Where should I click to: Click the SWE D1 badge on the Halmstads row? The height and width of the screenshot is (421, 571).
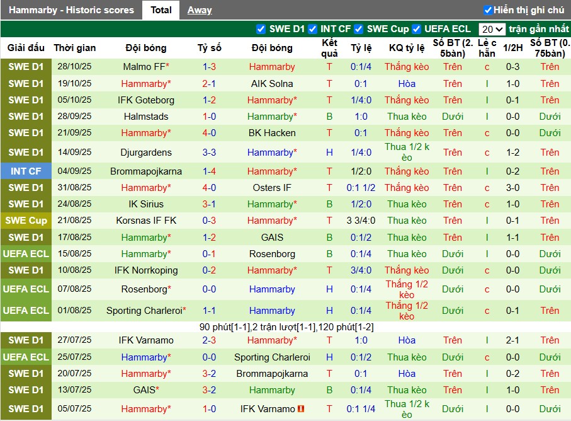click(26, 116)
